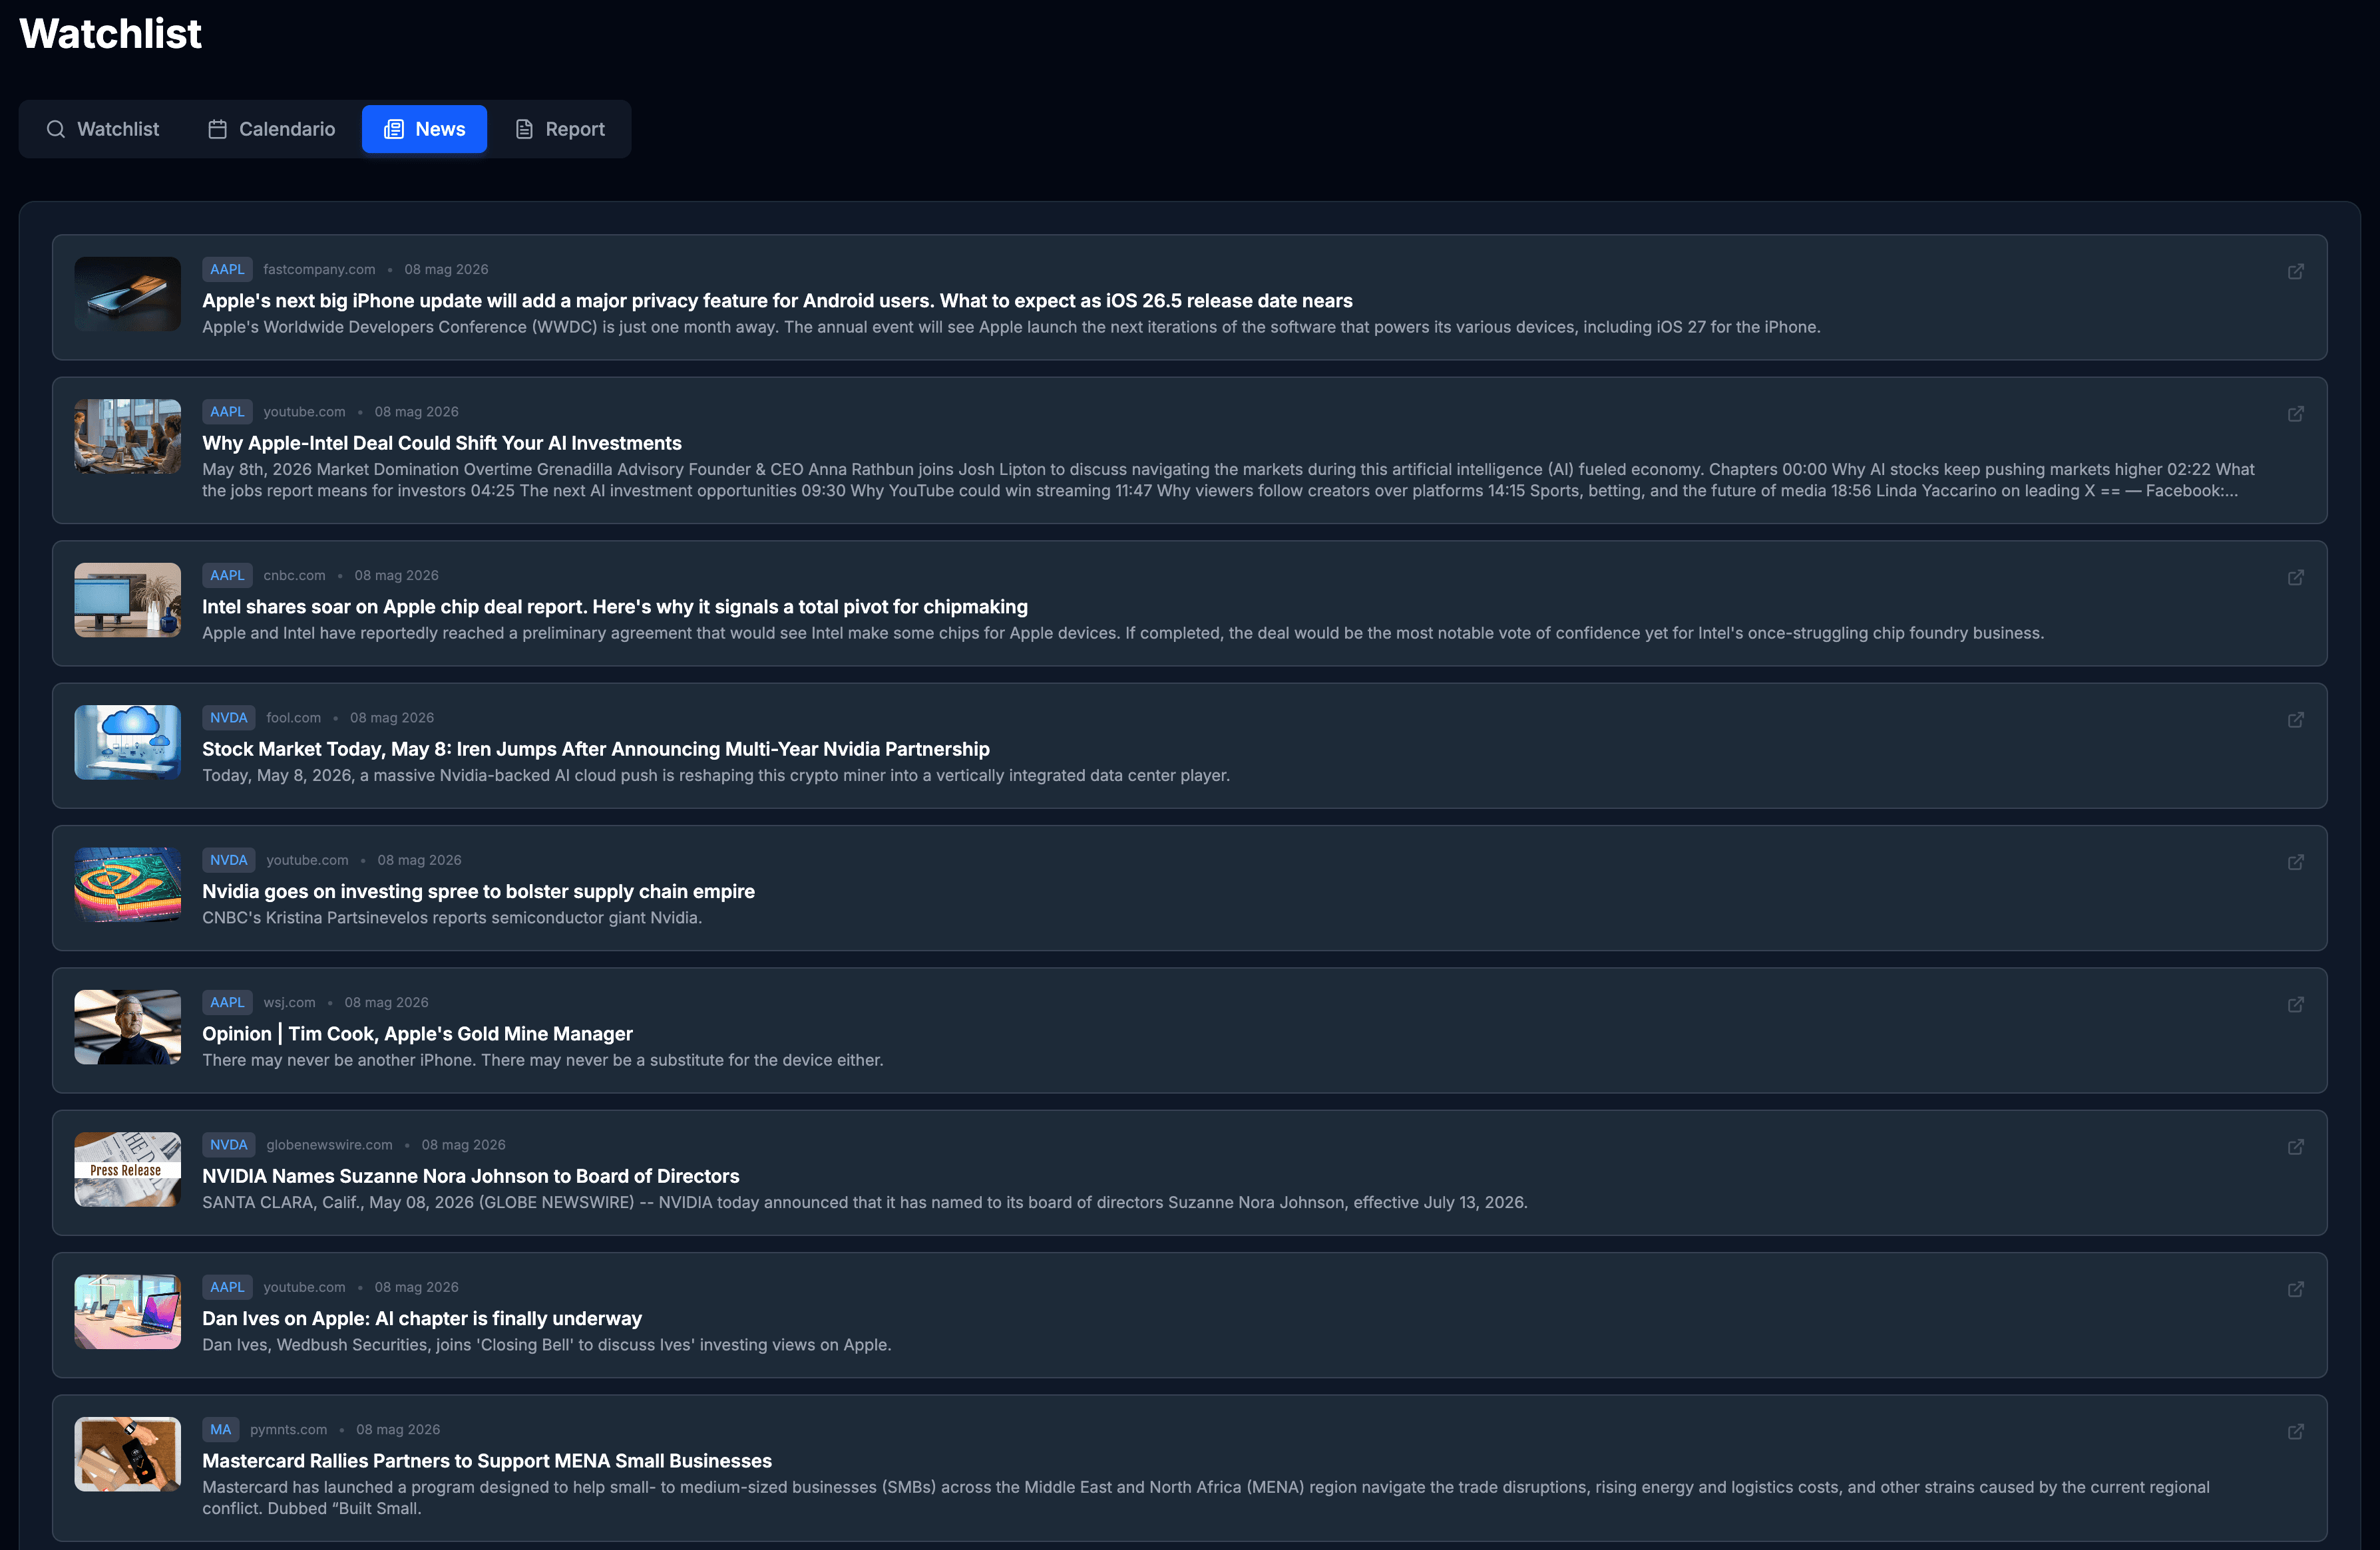Open external link for Iren Jumps article

pyautogui.click(x=2295, y=718)
